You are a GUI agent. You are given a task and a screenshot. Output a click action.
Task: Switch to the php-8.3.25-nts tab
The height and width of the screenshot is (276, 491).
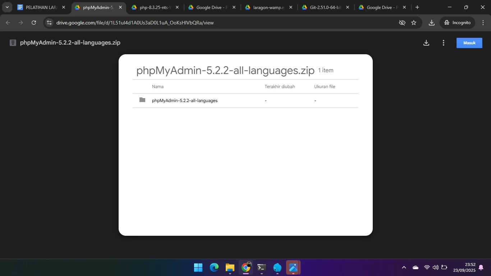[154, 7]
